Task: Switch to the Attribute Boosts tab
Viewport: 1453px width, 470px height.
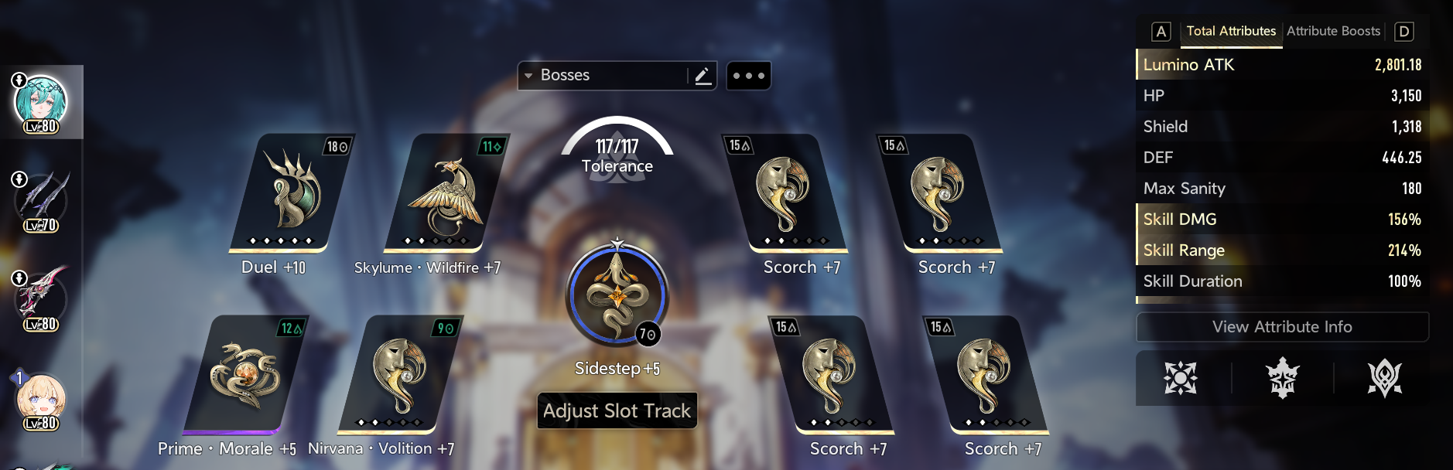Action: tap(1333, 31)
